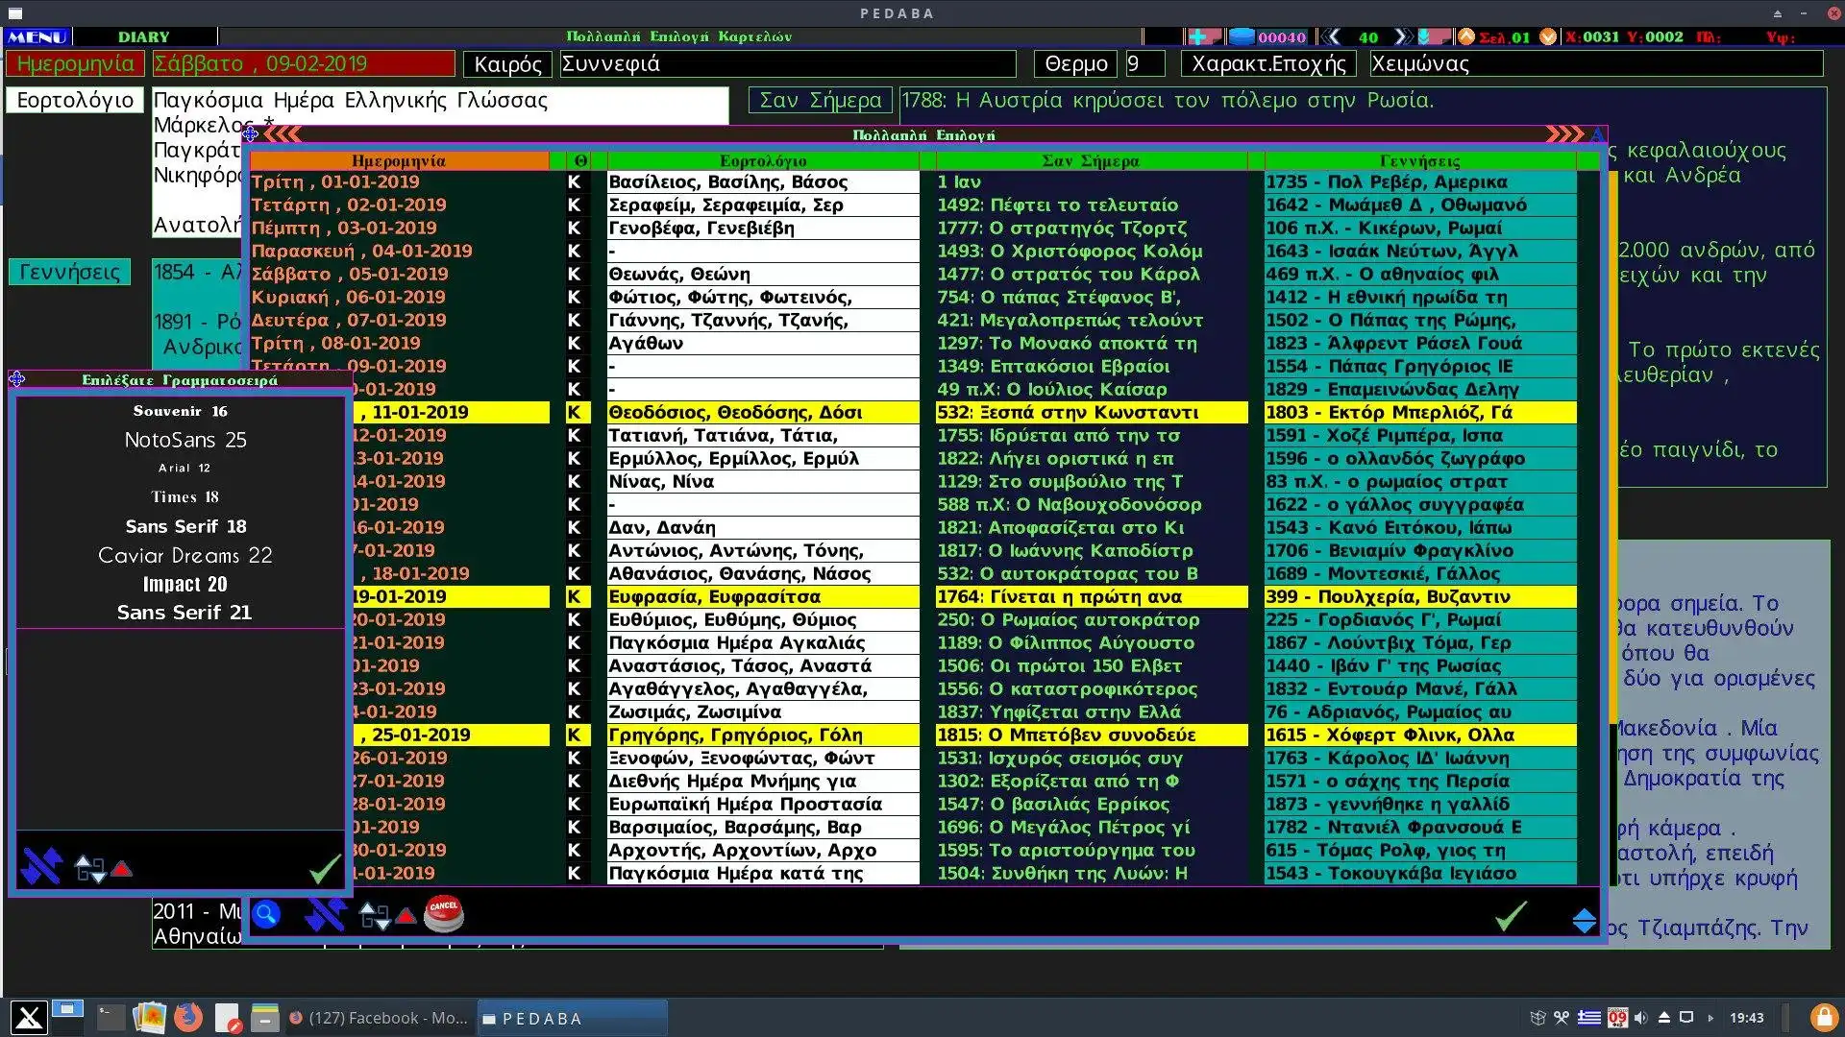The width and height of the screenshot is (1845, 1037).
Task: Open the DIARY menu item
Action: point(144,37)
